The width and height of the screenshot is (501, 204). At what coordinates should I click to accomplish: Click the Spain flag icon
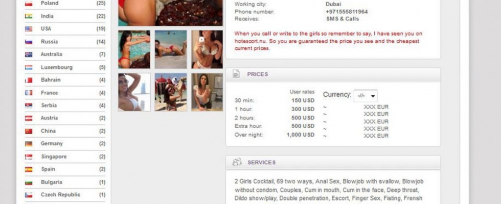point(29,169)
